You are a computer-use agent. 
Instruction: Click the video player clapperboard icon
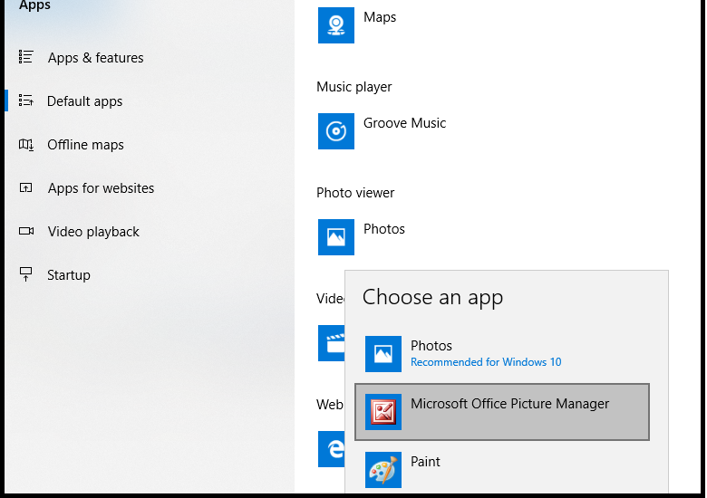click(x=332, y=343)
